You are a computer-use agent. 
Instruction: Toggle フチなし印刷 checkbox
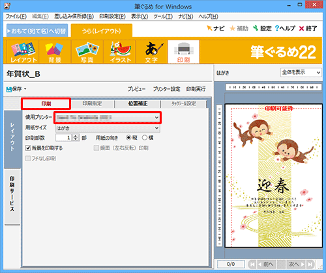coord(28,159)
